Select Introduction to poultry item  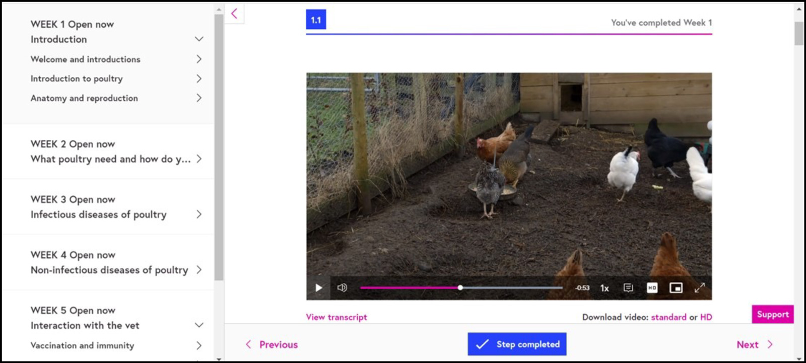click(77, 79)
